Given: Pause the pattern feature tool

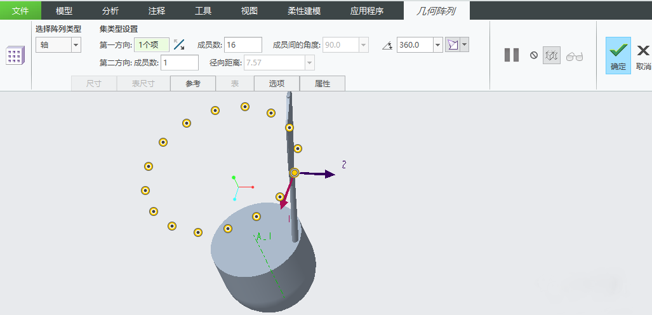Looking at the screenshot, I should coord(511,55).
